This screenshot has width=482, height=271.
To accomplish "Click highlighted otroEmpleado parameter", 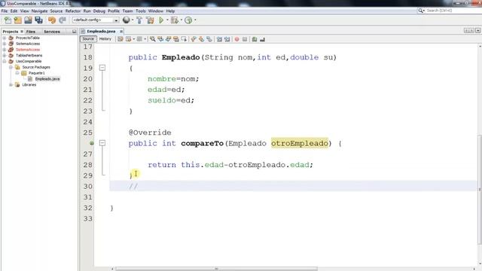I will click(300, 143).
